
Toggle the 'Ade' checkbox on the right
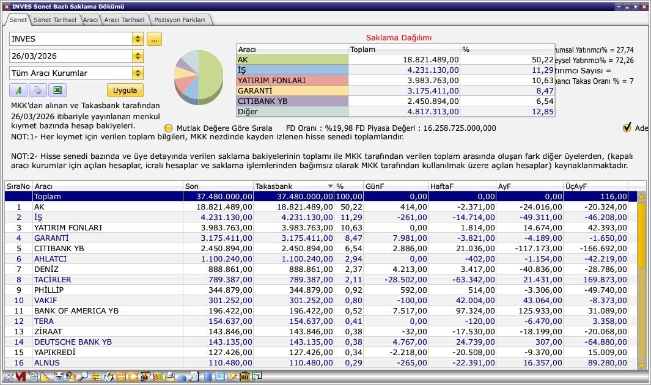click(x=627, y=128)
